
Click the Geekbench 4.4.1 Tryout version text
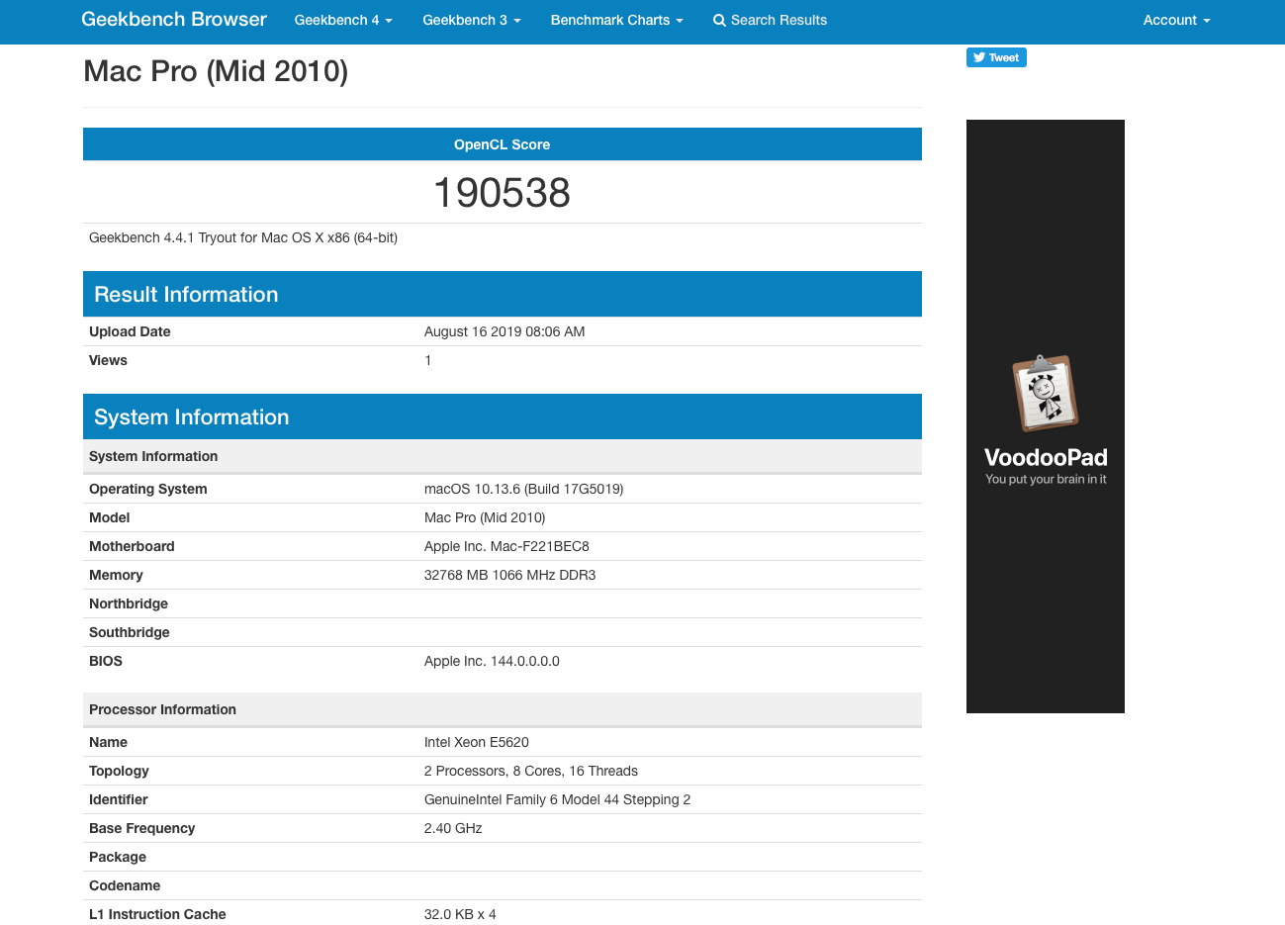(243, 237)
